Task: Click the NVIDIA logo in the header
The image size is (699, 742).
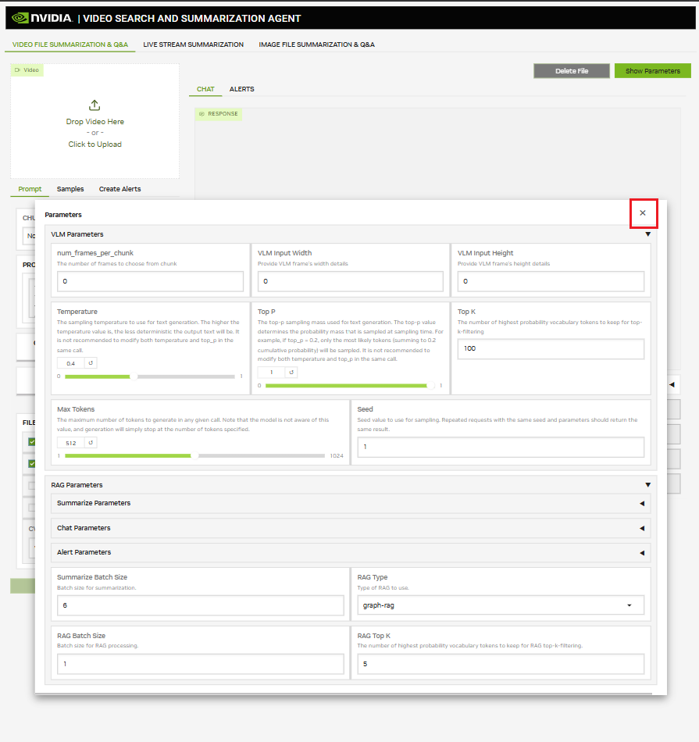Action: pos(42,18)
